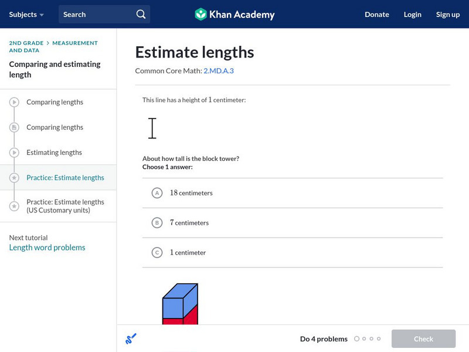
Task: Click the Login menu item
Action: [x=412, y=14]
